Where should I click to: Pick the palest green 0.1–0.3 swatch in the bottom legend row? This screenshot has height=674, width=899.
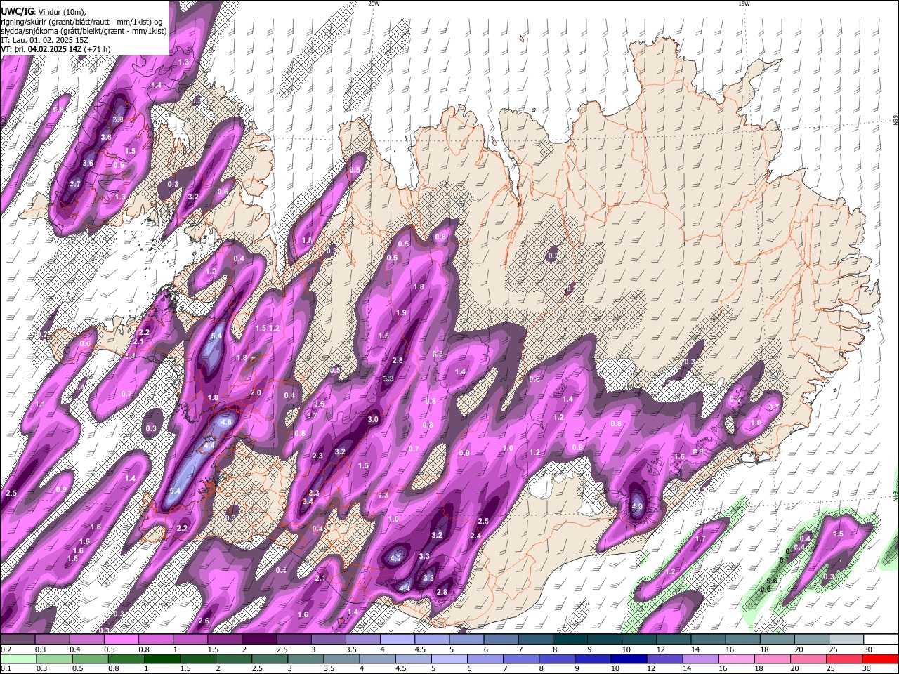click(20, 659)
